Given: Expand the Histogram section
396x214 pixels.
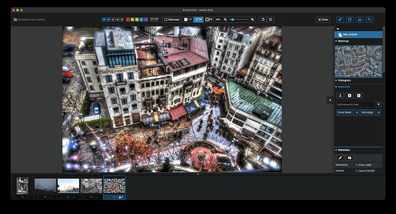Looking at the screenshot, I should click(x=336, y=80).
